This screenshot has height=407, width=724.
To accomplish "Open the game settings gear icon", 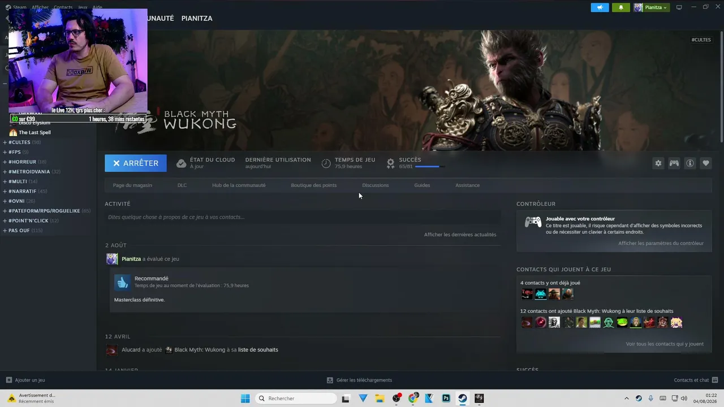I will pos(658,163).
